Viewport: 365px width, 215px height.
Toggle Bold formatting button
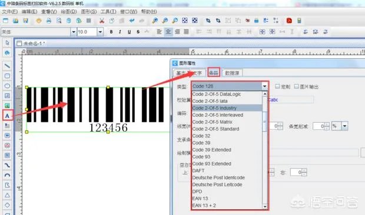111,32
